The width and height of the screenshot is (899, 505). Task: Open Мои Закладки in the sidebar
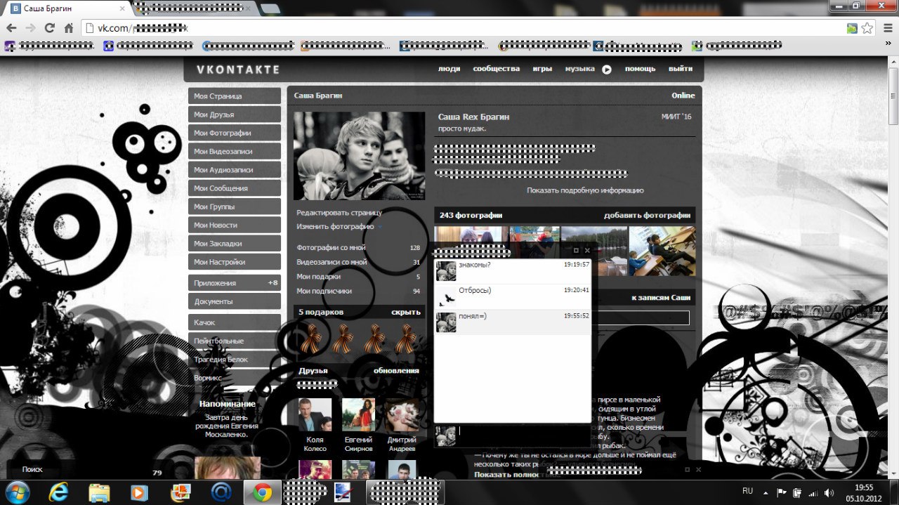pos(235,244)
